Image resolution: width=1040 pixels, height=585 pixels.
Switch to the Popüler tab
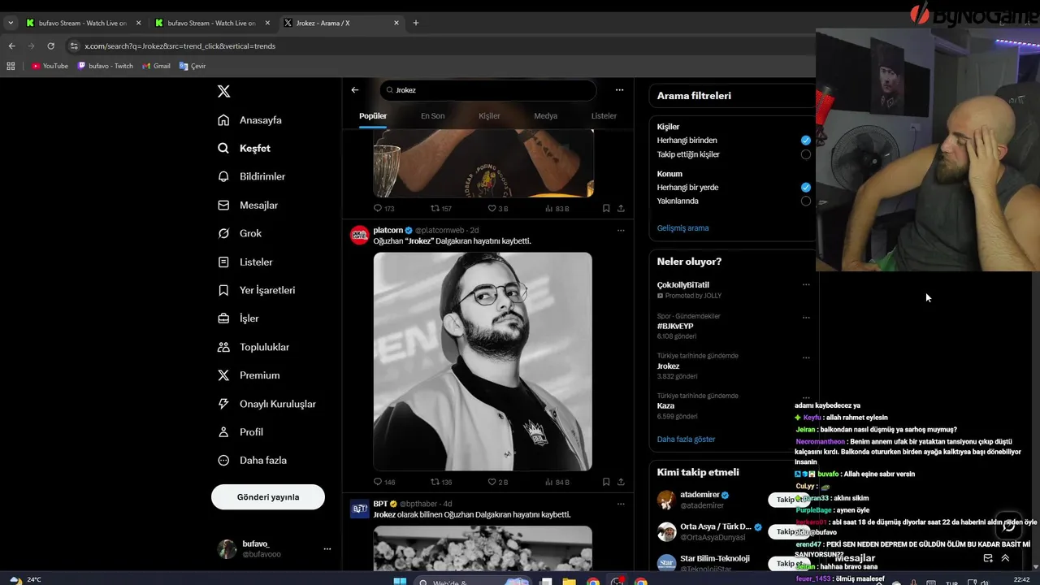tap(373, 116)
